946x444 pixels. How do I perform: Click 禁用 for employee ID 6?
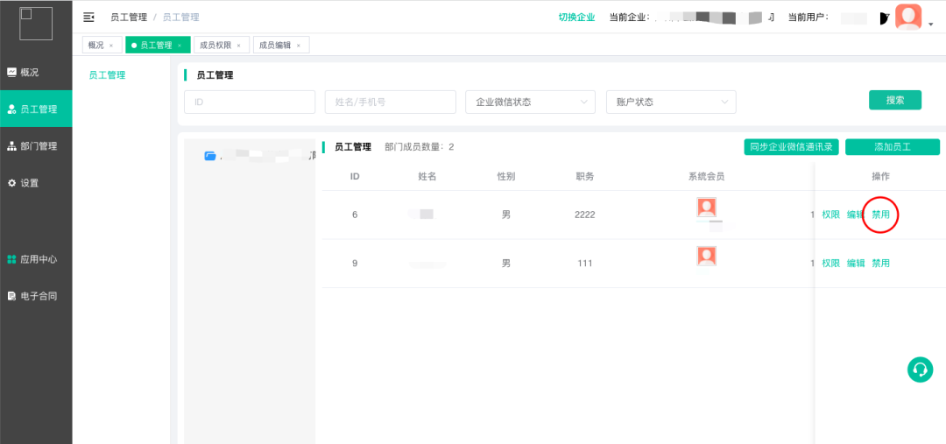(x=881, y=215)
